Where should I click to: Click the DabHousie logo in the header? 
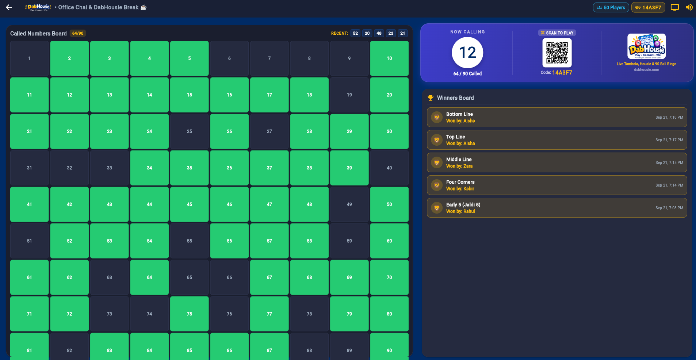38,7
